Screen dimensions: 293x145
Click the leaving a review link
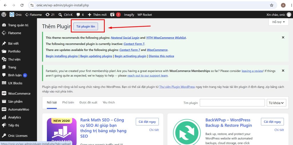pyautogui.click(x=252, y=71)
